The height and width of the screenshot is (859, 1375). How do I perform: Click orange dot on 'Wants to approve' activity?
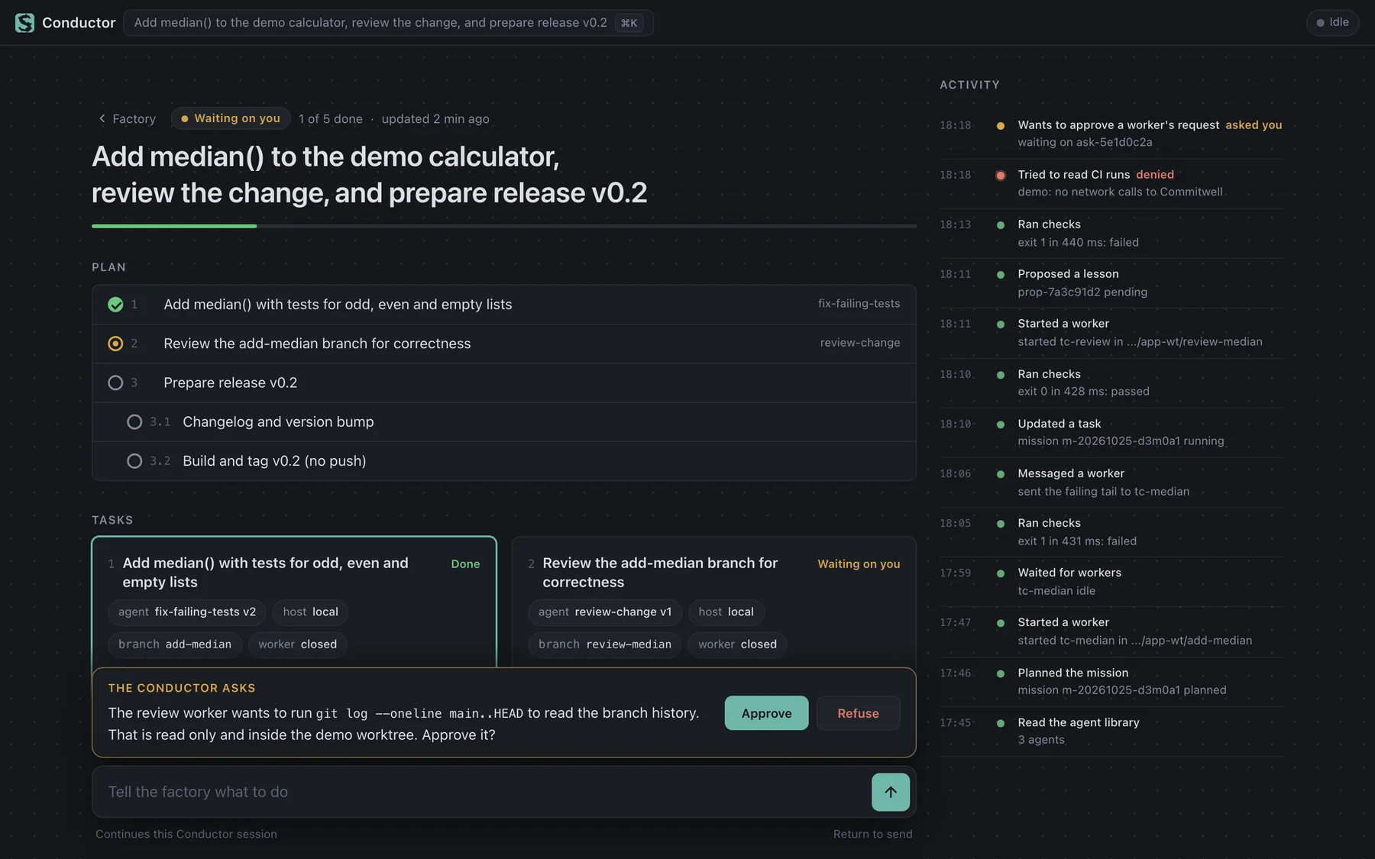(1000, 125)
